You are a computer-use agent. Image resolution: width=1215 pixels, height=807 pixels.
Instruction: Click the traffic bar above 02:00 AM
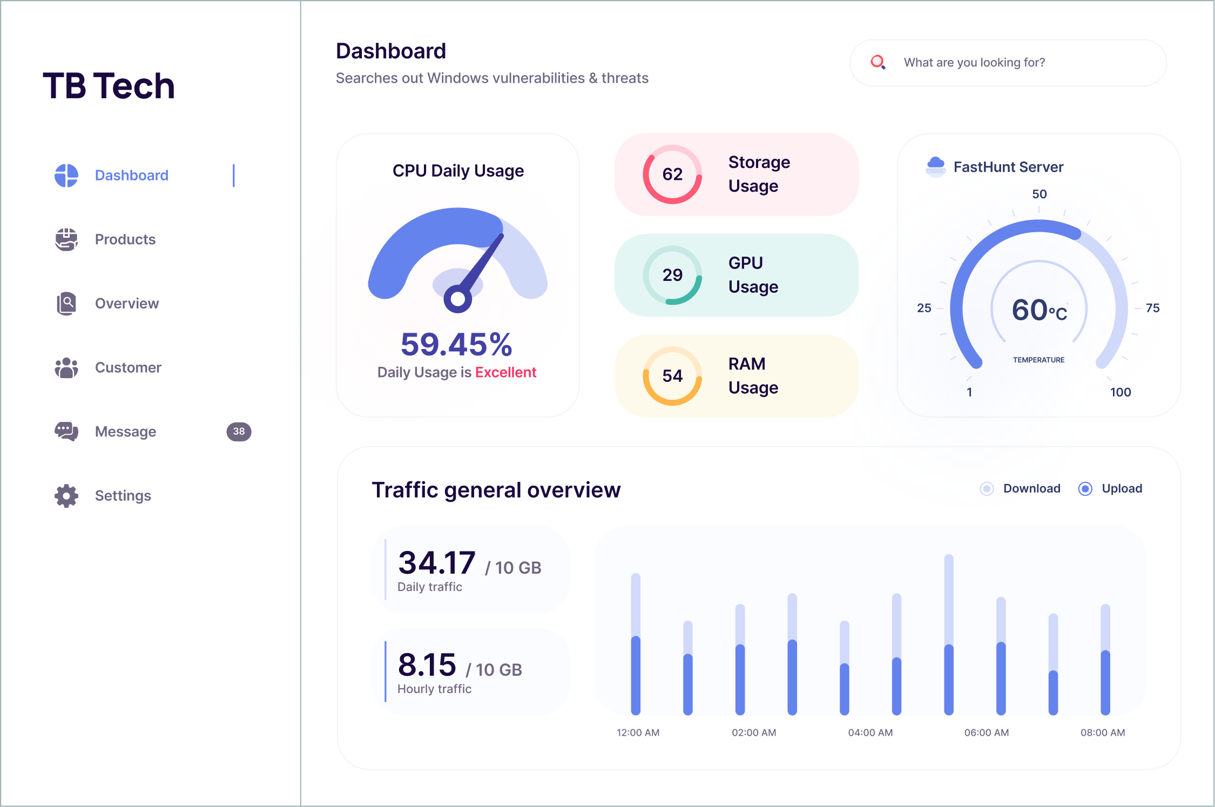pyautogui.click(x=740, y=660)
